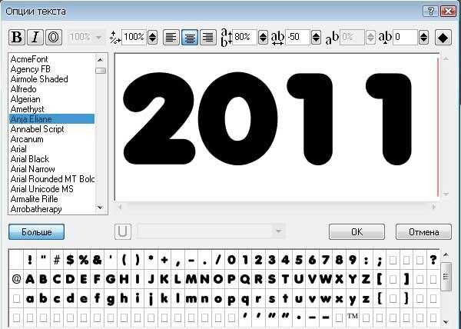
Task: Pick the $ character in the map
Action: pyautogui.click(x=70, y=260)
